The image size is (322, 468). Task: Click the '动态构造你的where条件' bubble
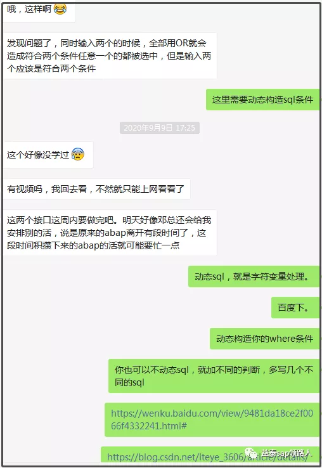coord(264,339)
